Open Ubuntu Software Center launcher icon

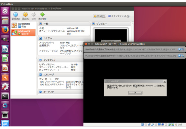(x=5, y=77)
